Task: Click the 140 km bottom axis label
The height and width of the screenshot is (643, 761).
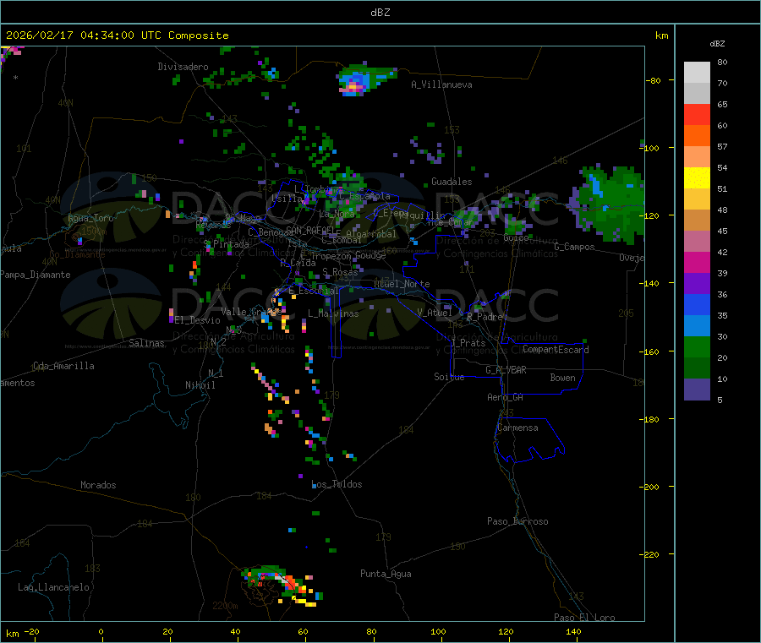Action: pyautogui.click(x=573, y=631)
